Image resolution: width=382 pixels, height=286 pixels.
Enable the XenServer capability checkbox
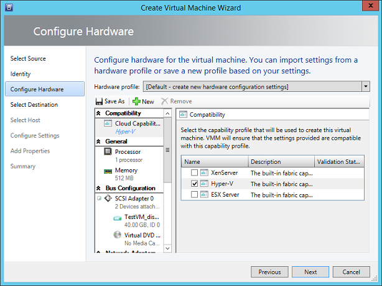click(x=195, y=173)
